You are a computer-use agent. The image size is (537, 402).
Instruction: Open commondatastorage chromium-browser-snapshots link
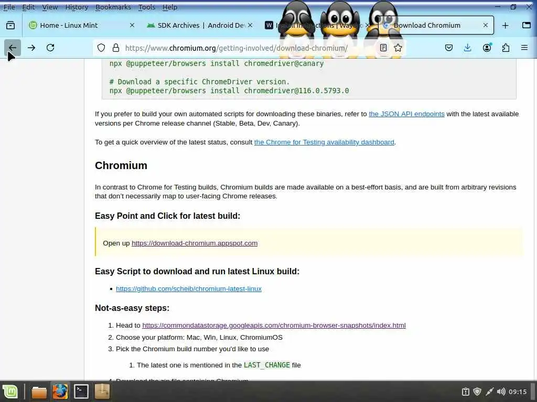pyautogui.click(x=274, y=326)
